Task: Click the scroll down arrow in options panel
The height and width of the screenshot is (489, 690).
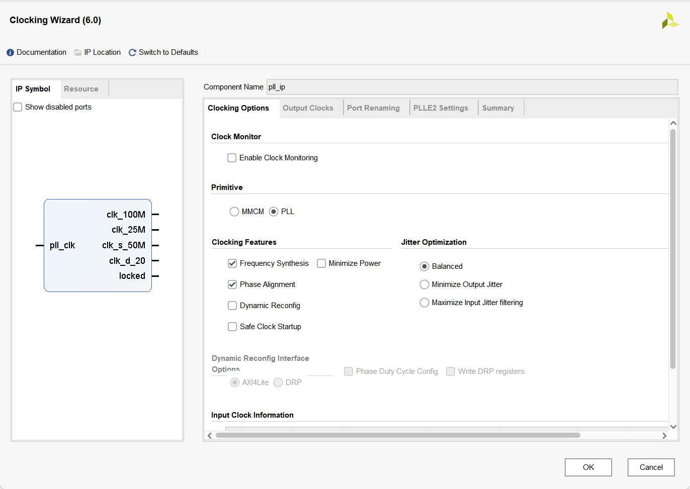Action: pyautogui.click(x=673, y=427)
